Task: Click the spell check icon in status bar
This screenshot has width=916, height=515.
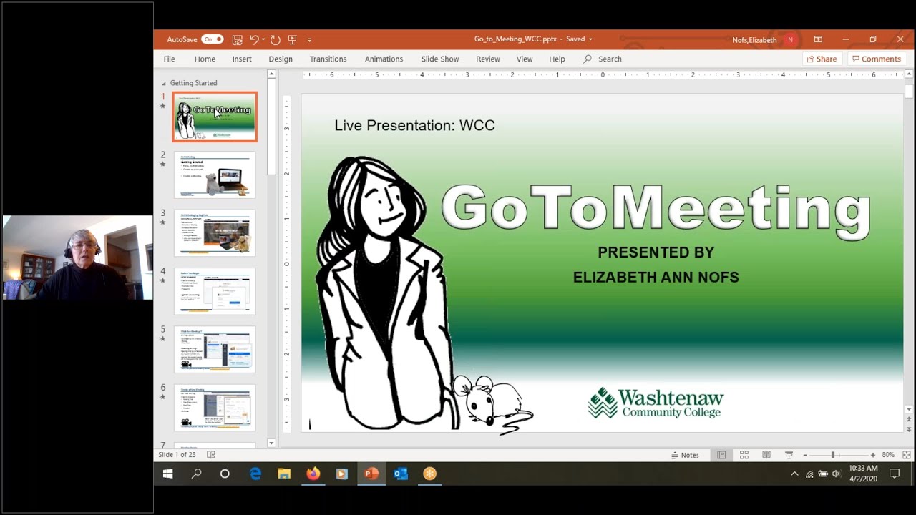Action: 211,455
